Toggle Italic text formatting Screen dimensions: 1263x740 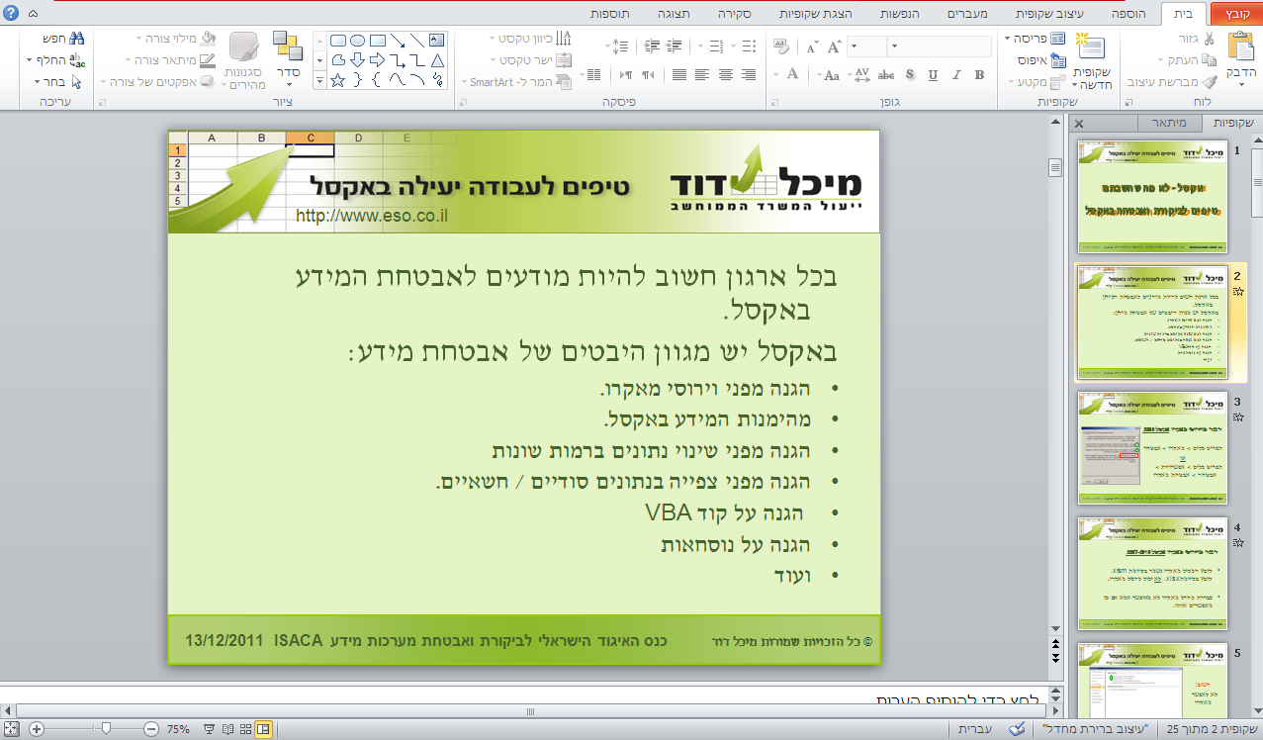[955, 75]
